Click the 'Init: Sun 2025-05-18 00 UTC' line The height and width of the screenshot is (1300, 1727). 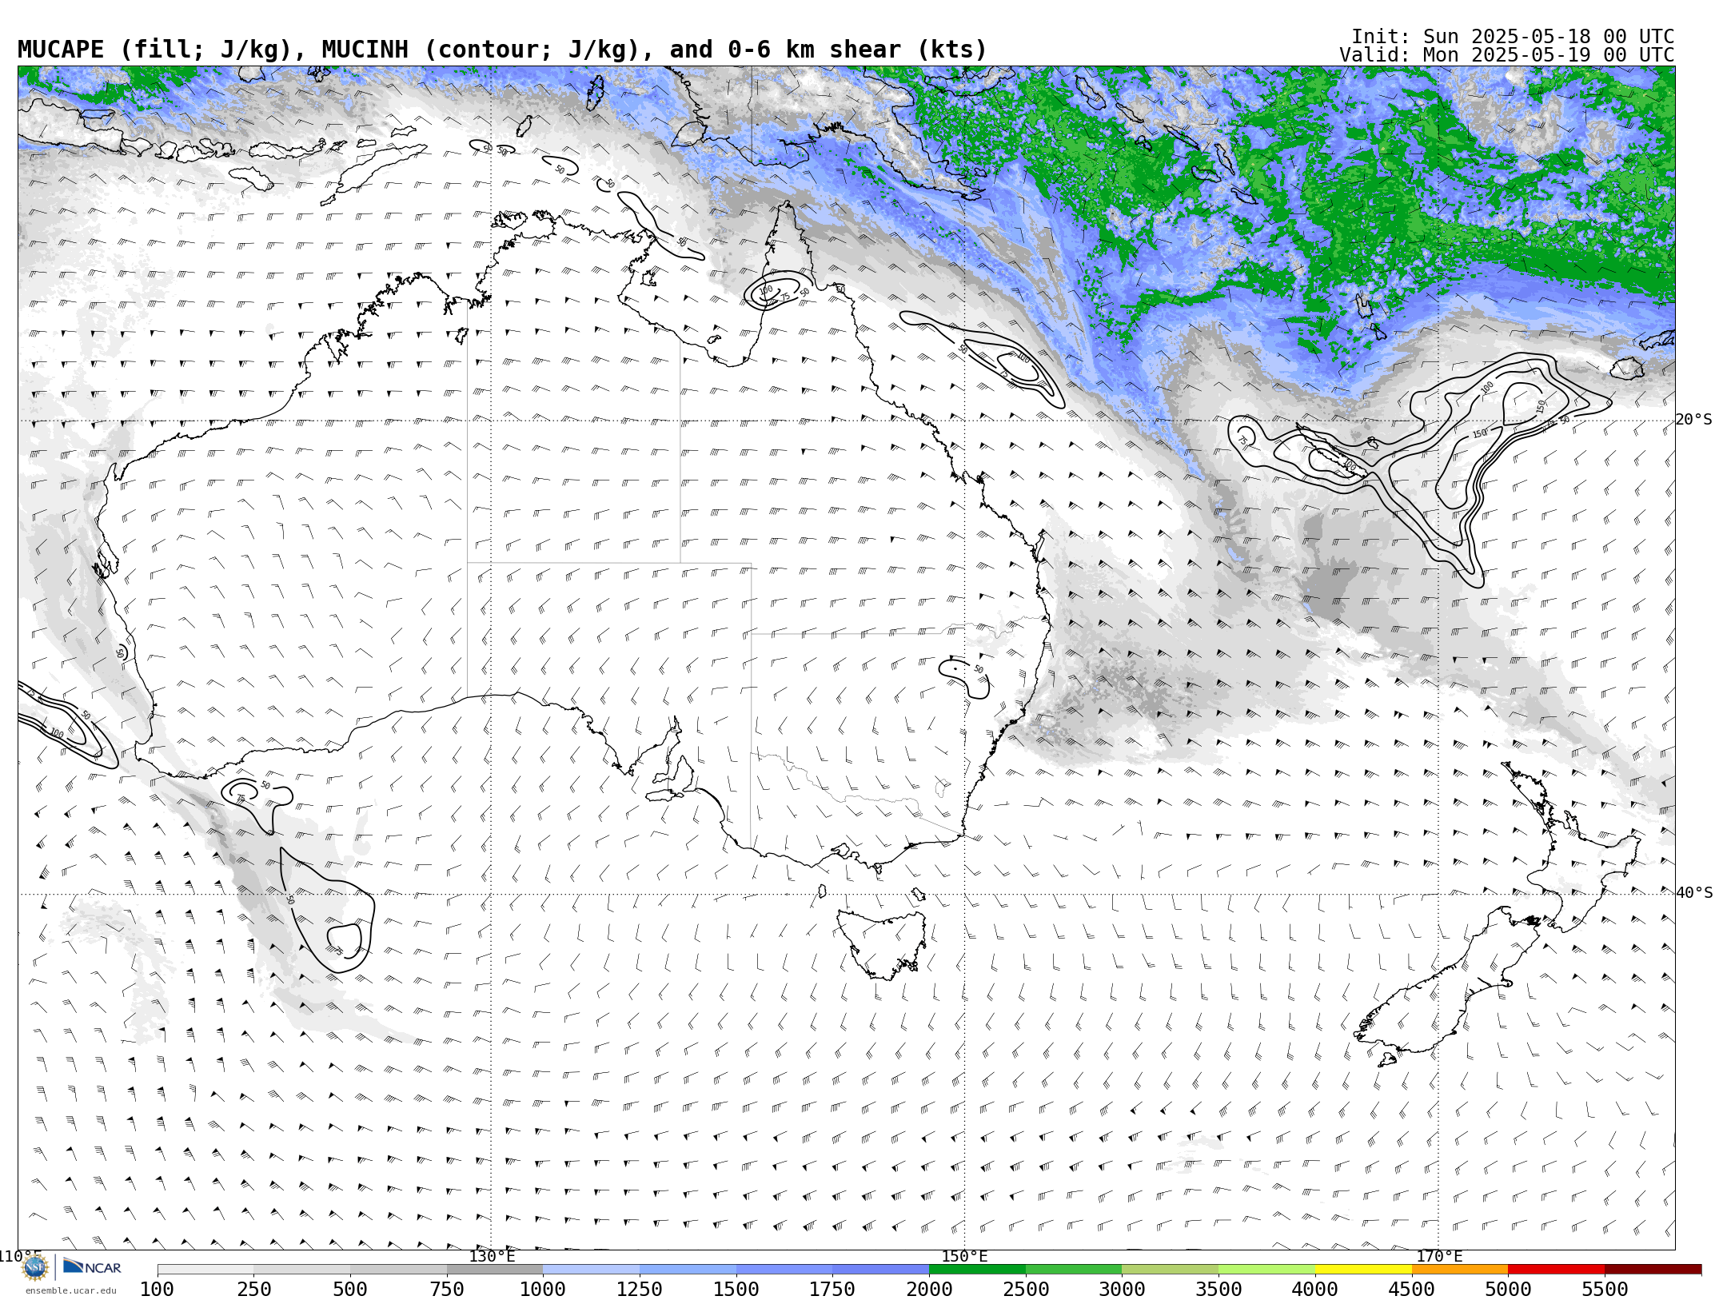click(x=1513, y=37)
